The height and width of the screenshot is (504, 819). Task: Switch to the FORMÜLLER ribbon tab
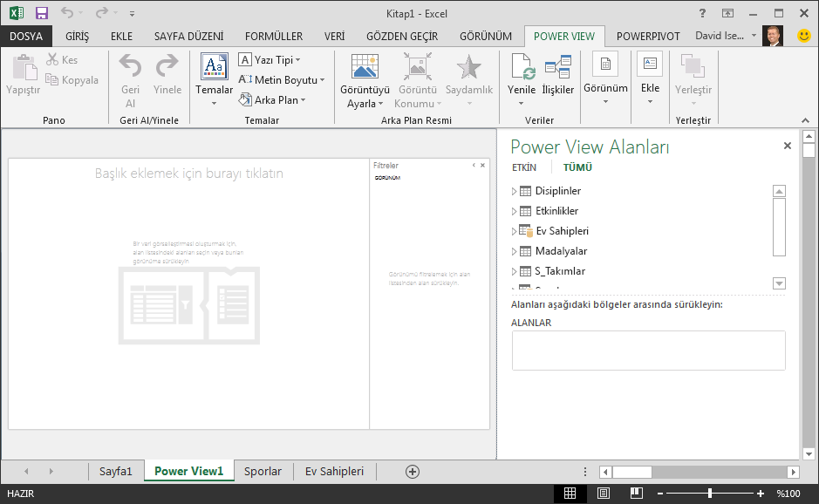[274, 36]
